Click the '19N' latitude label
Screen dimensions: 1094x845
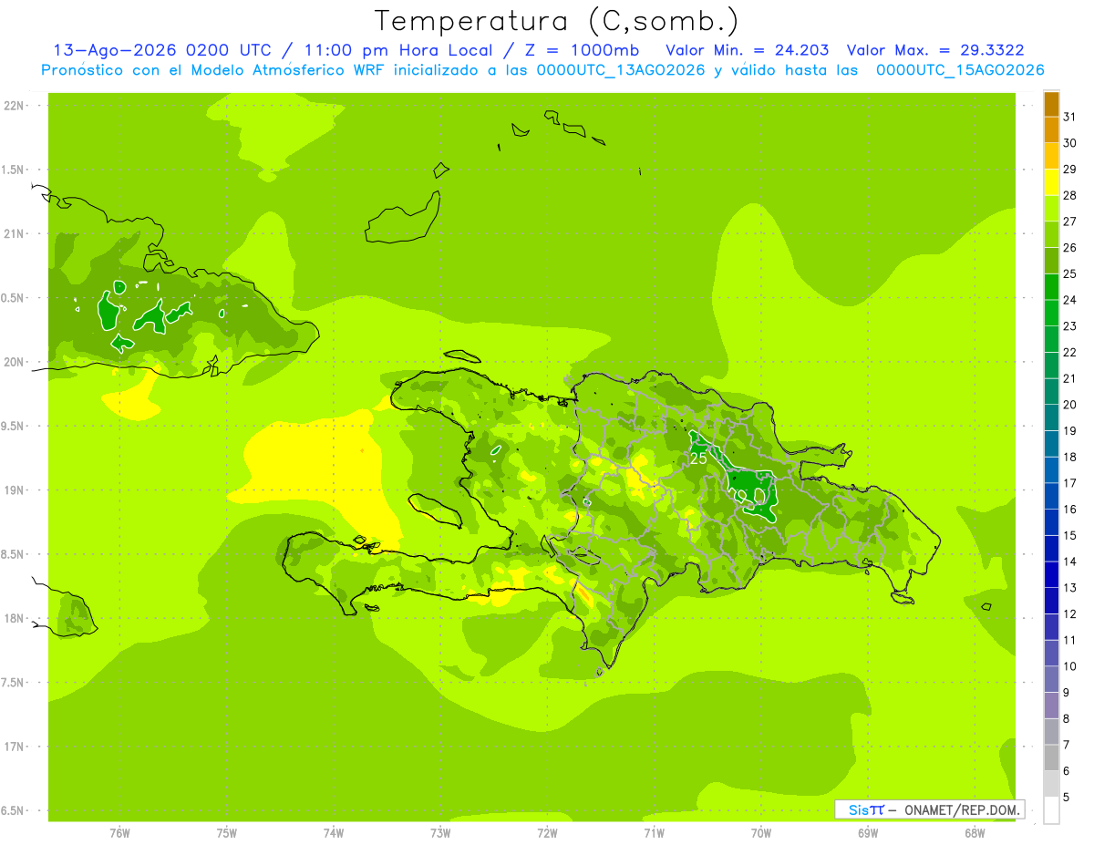click(14, 490)
